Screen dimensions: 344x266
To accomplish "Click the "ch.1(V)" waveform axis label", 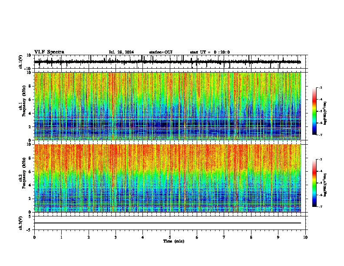I will point(21,62).
